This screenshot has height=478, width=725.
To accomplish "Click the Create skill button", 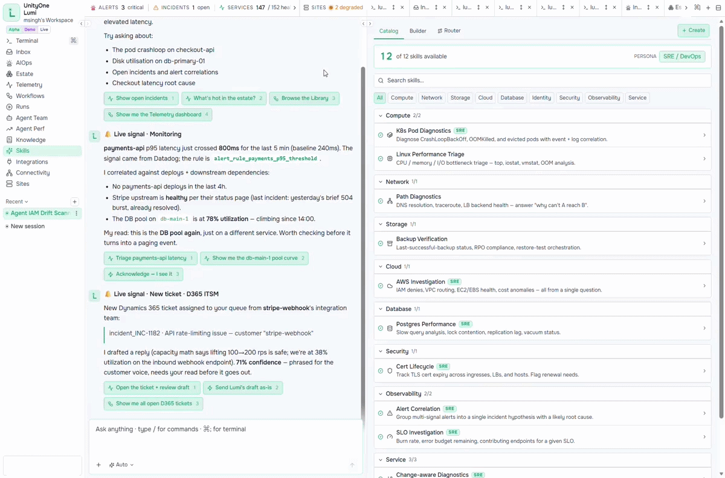I will (693, 30).
